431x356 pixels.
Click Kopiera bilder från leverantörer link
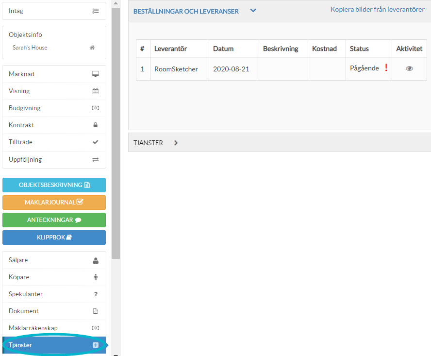pos(377,10)
